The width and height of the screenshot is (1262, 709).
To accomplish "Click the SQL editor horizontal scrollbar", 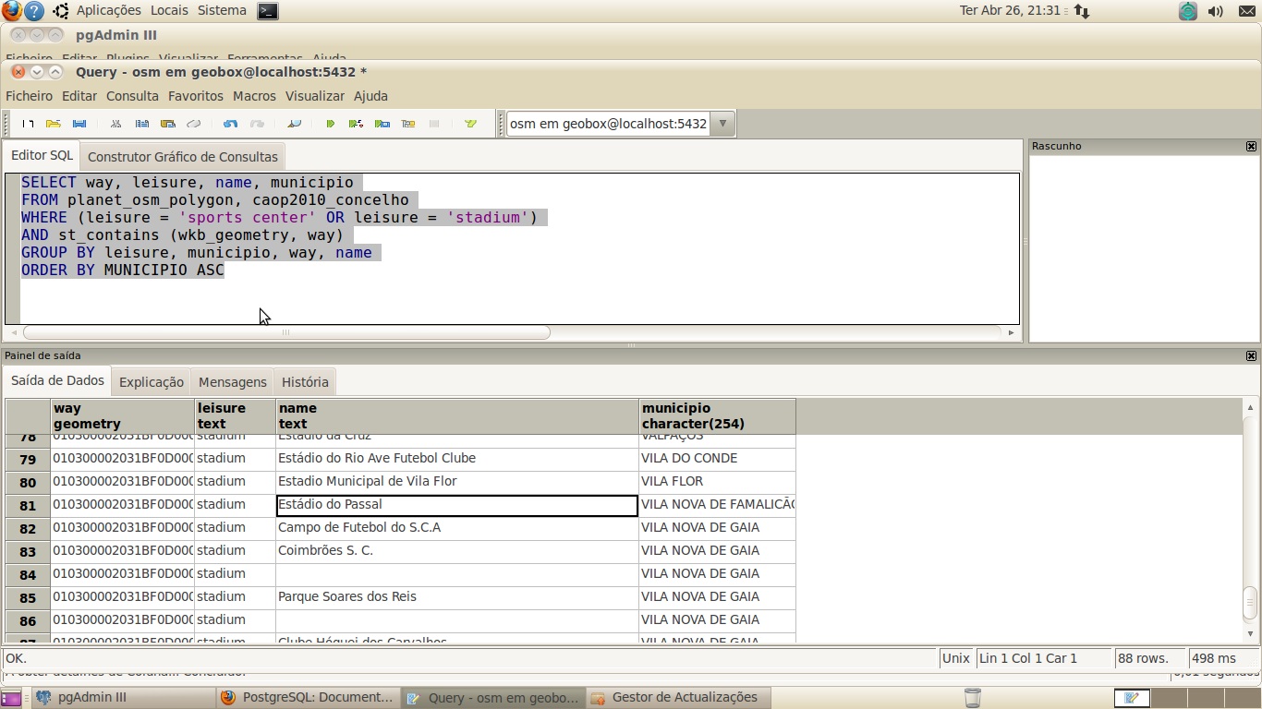I will click(286, 332).
